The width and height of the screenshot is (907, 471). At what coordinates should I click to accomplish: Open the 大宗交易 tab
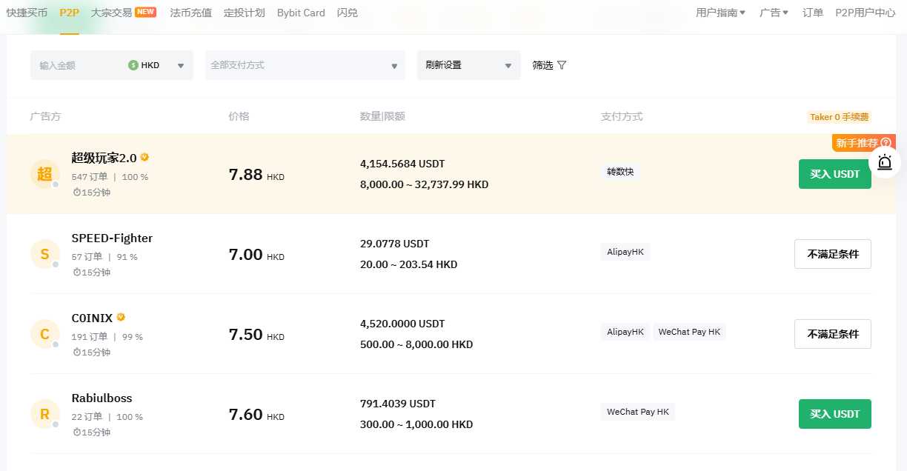click(111, 13)
